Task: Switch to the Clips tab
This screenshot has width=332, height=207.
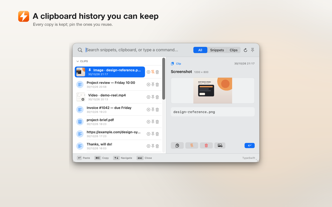Action: tap(233, 50)
